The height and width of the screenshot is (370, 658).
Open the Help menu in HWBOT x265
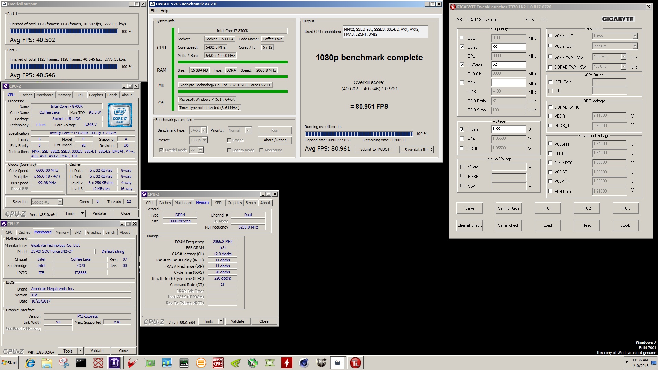[164, 11]
